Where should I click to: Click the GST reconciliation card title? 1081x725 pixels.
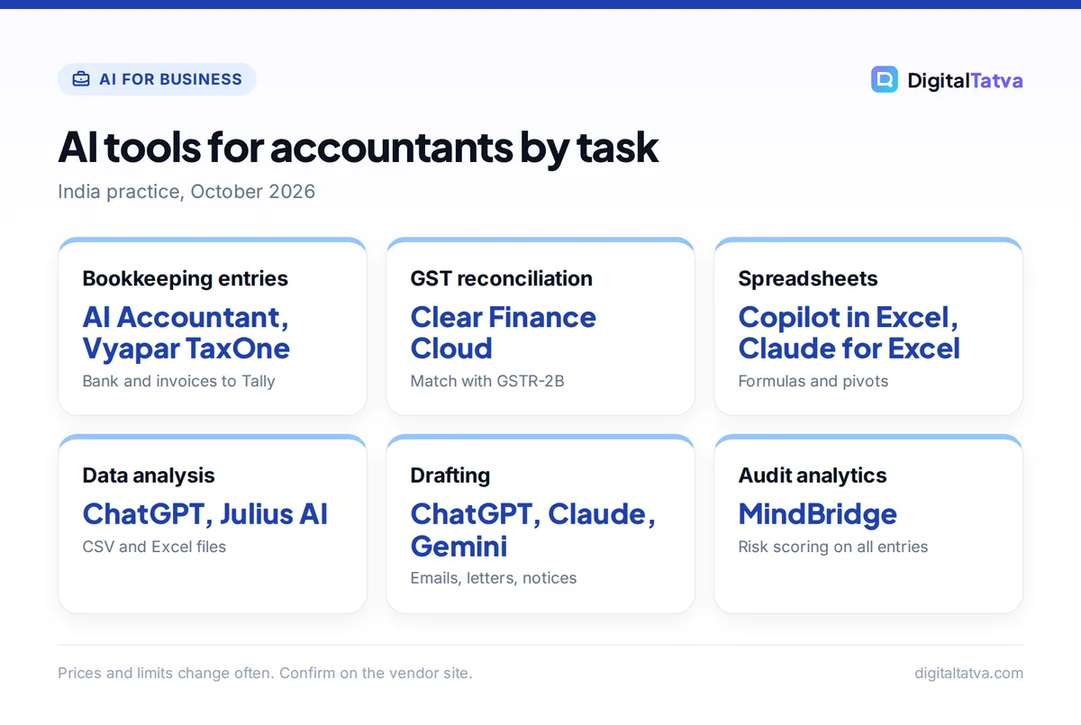pyautogui.click(x=502, y=278)
